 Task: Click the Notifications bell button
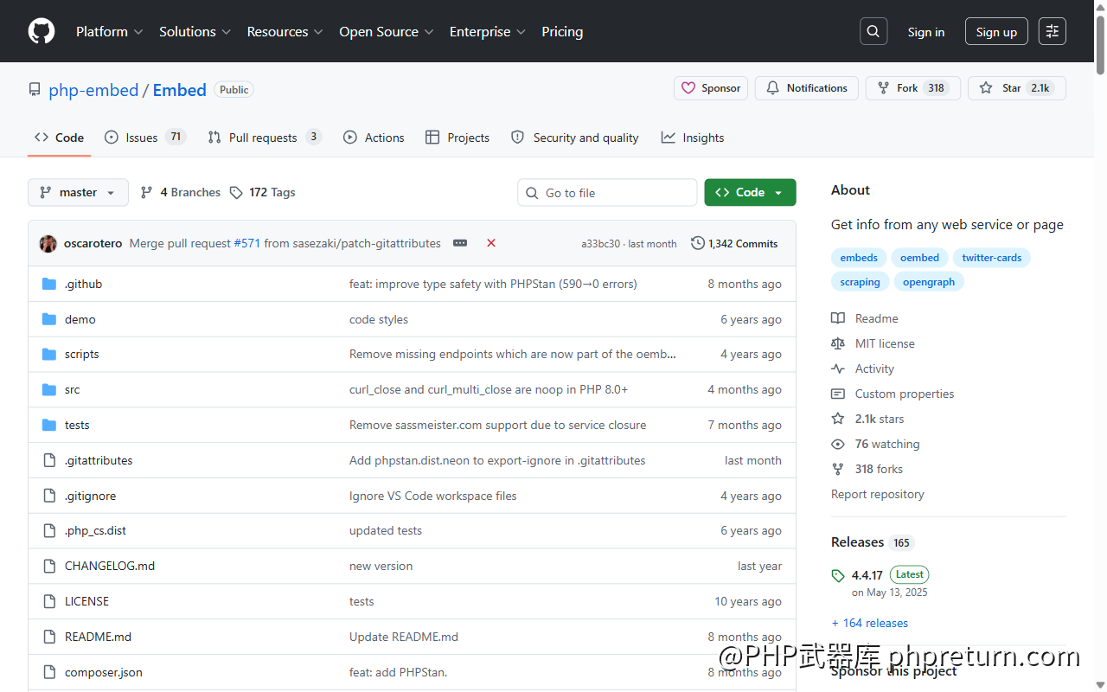pos(807,88)
